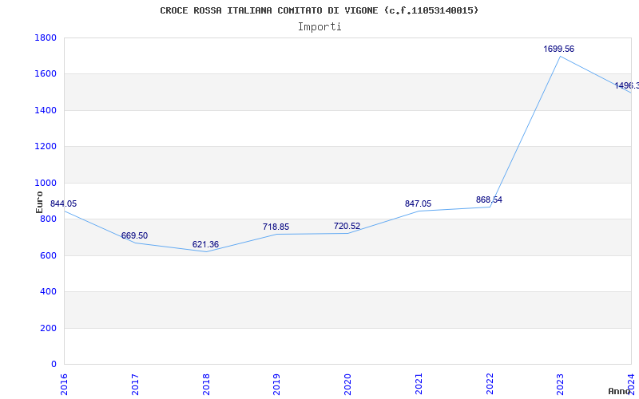Select the 868.54 data label
This screenshot has width=639, height=399.
pyautogui.click(x=489, y=199)
